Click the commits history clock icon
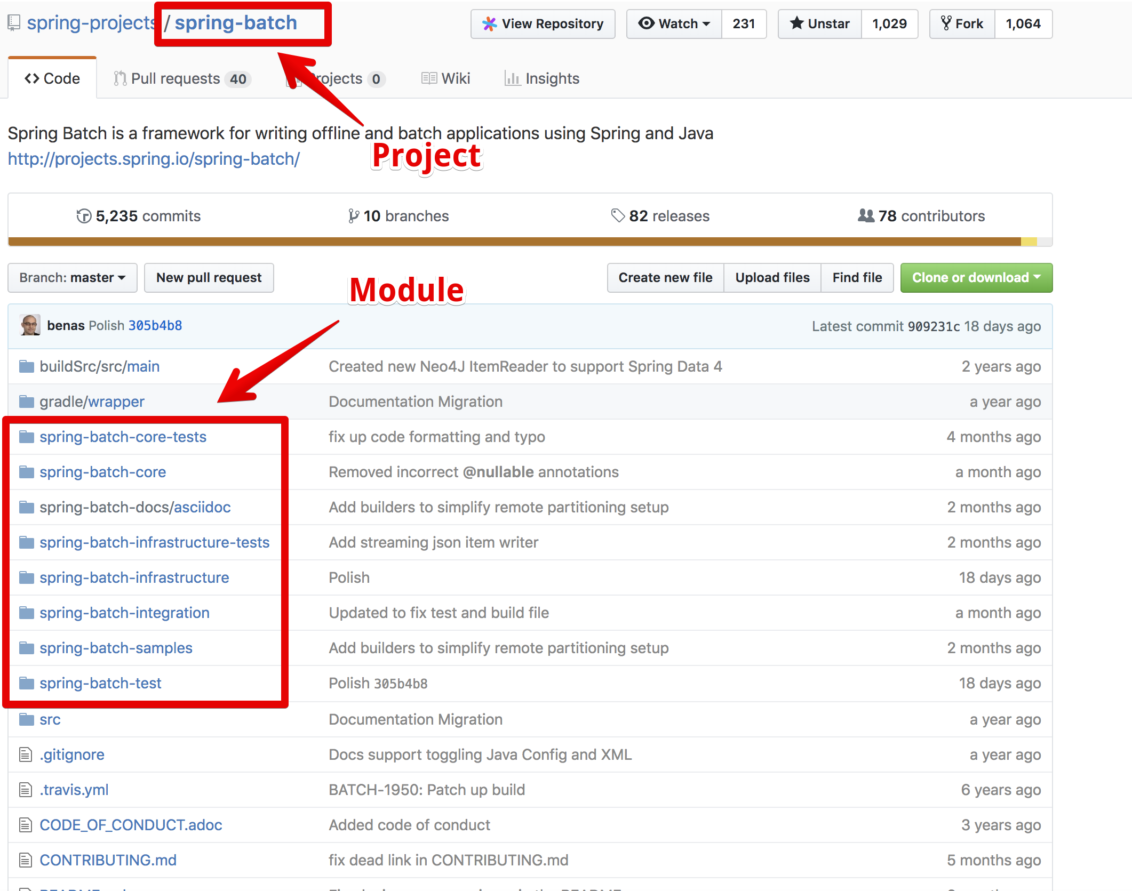Image resolution: width=1132 pixels, height=891 pixels. click(x=84, y=216)
